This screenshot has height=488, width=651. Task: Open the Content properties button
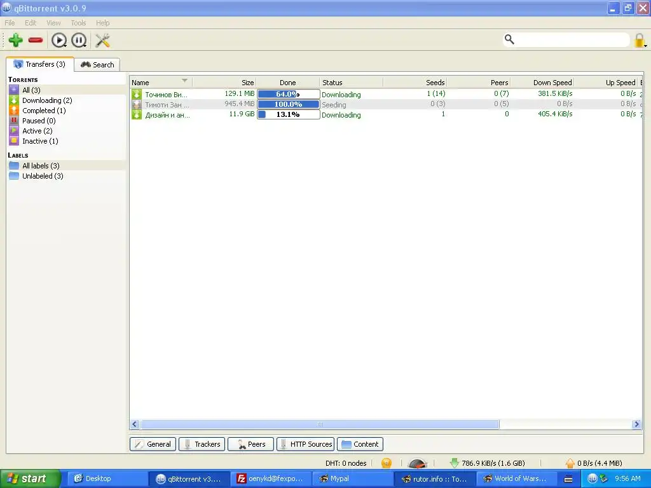tap(360, 444)
